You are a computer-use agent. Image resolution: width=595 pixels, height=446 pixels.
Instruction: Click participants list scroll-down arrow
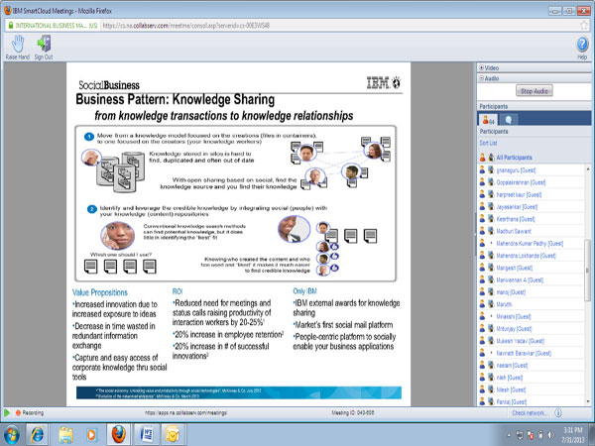coord(588,401)
